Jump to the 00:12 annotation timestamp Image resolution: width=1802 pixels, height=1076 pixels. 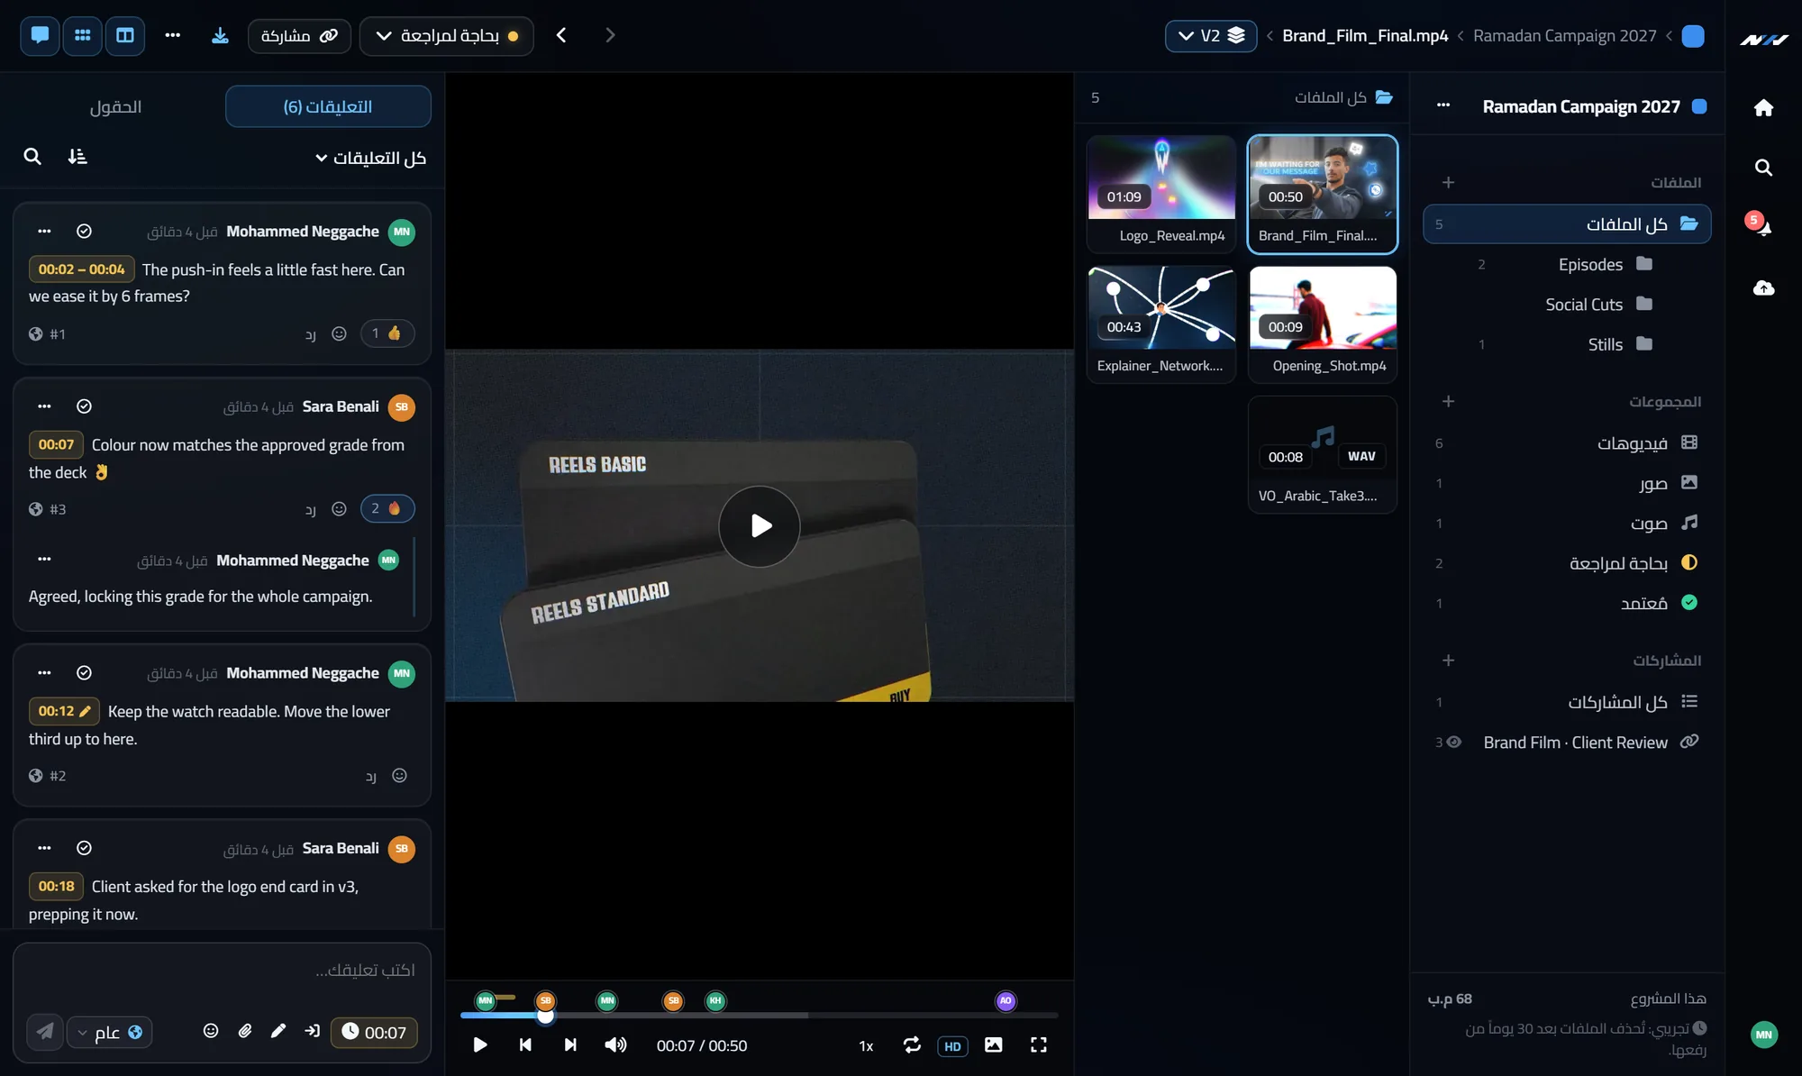coord(64,711)
